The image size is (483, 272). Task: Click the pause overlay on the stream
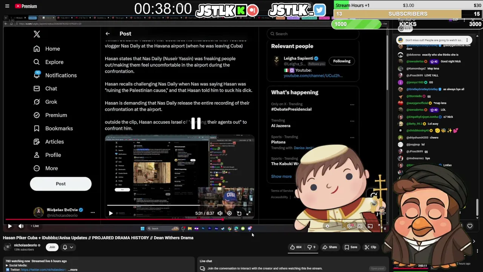pyautogui.click(x=196, y=123)
